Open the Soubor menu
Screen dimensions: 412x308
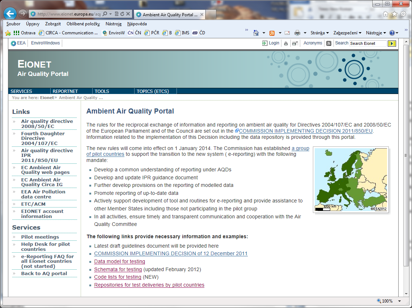[13, 24]
